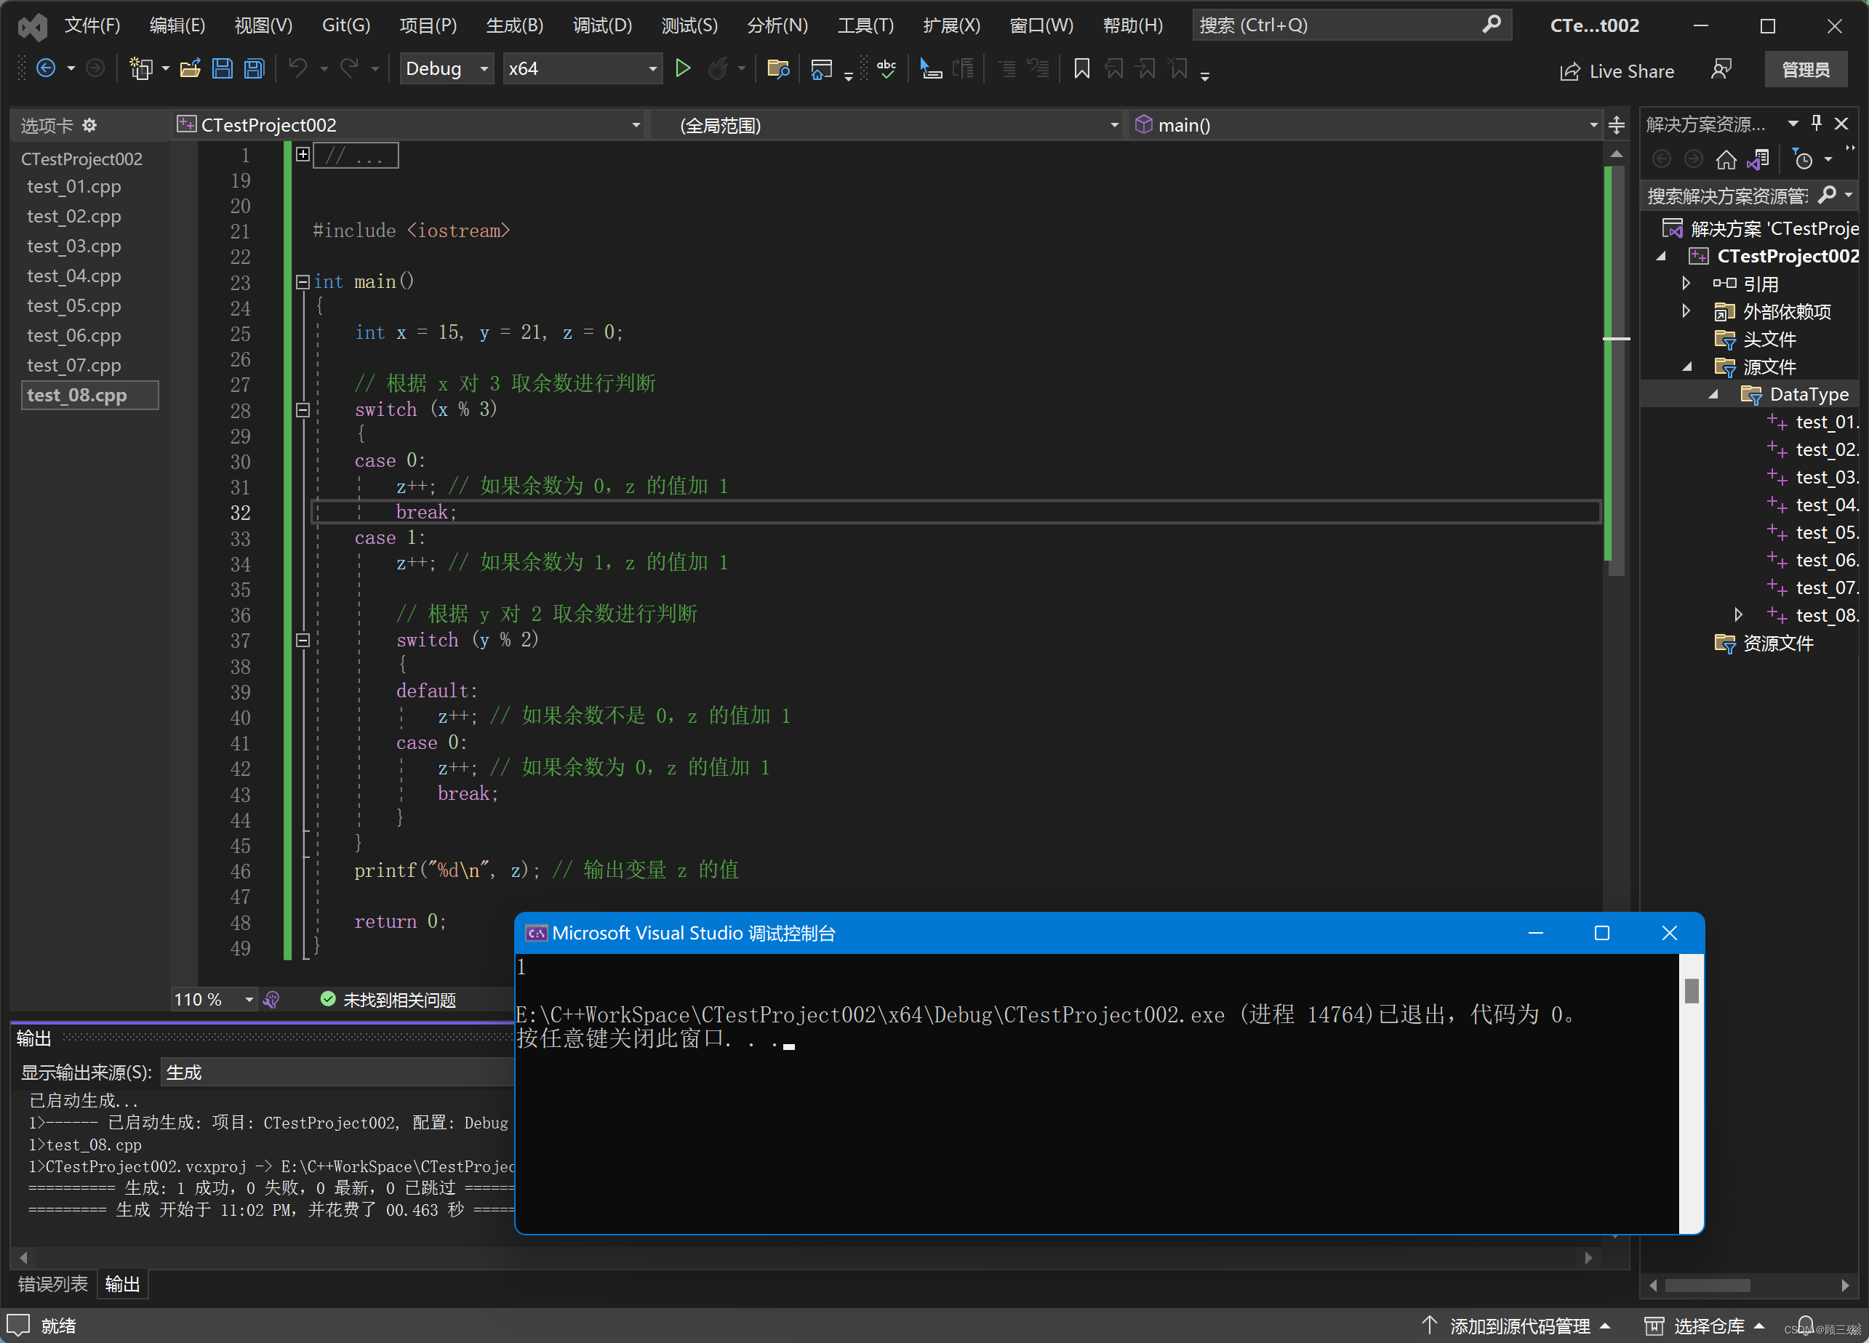Screen dimensions: 1869x1343
Task: Switch to the 错误列表 tab
Action: pyautogui.click(x=53, y=1283)
